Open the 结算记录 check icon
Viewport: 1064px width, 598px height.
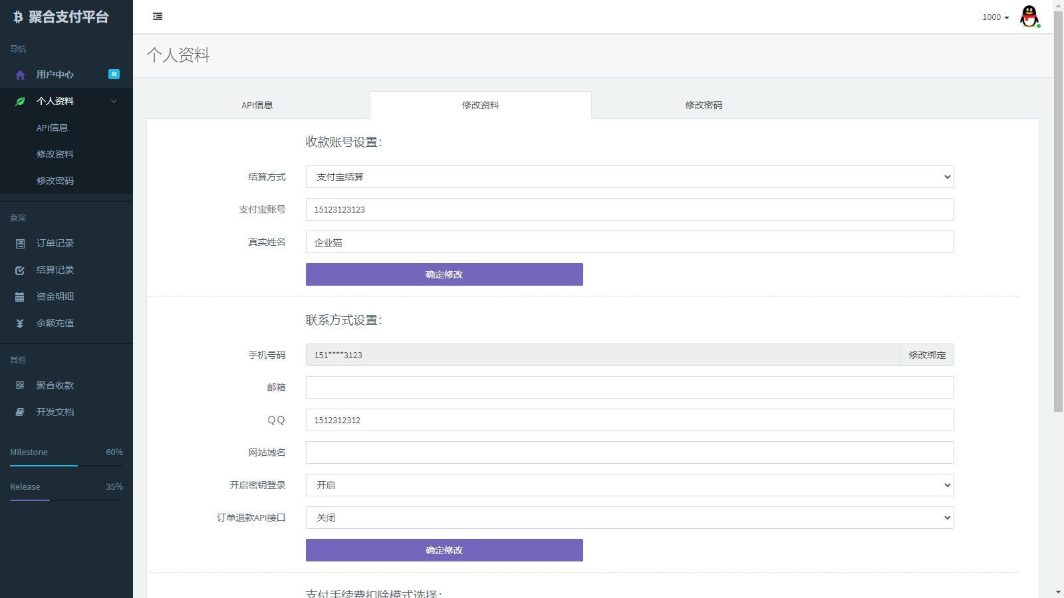tap(19, 270)
